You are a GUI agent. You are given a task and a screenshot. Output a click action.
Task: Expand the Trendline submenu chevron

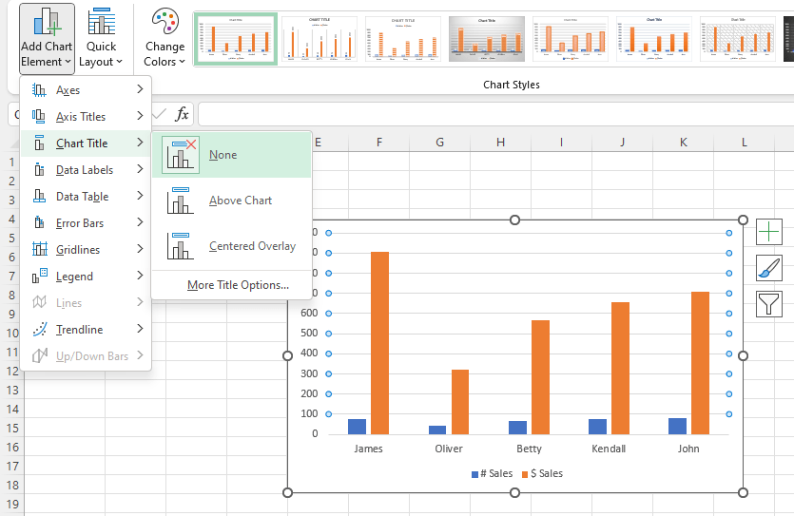[x=140, y=329]
